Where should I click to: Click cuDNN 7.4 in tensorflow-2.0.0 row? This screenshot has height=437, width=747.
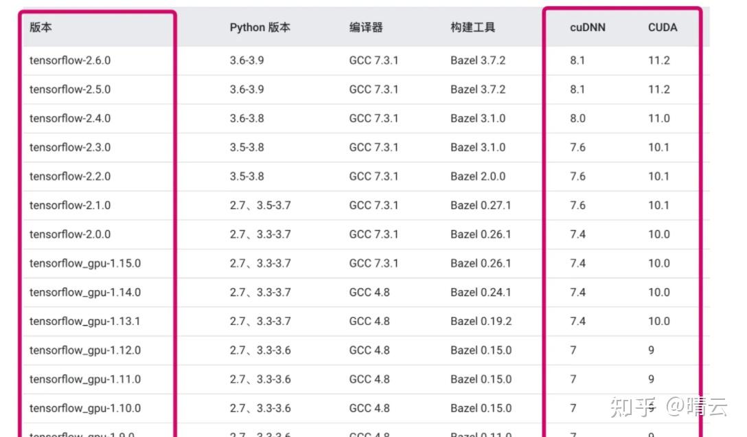tap(578, 234)
